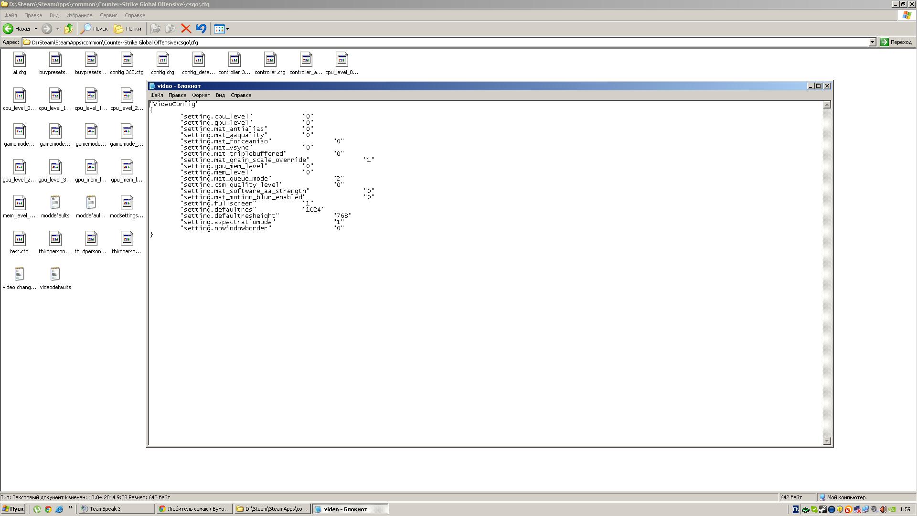Click the Up folder toolbar icon
The height and width of the screenshot is (516, 917).
click(x=69, y=29)
